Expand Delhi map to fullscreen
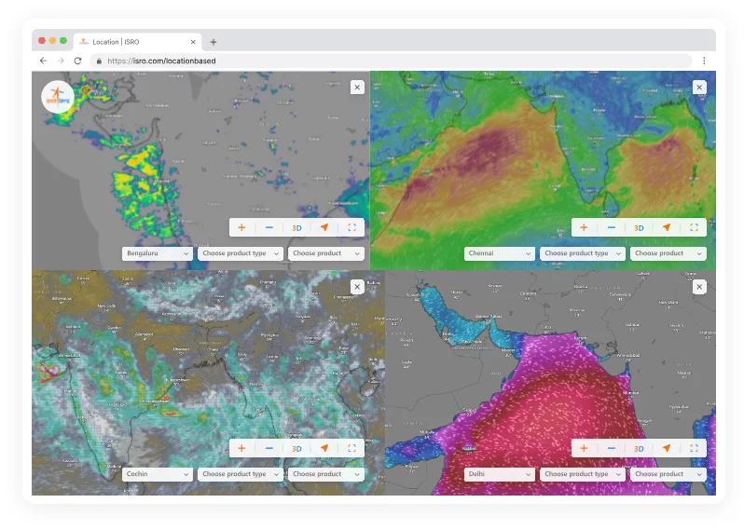Viewport: 744px width, 530px height. 694,448
